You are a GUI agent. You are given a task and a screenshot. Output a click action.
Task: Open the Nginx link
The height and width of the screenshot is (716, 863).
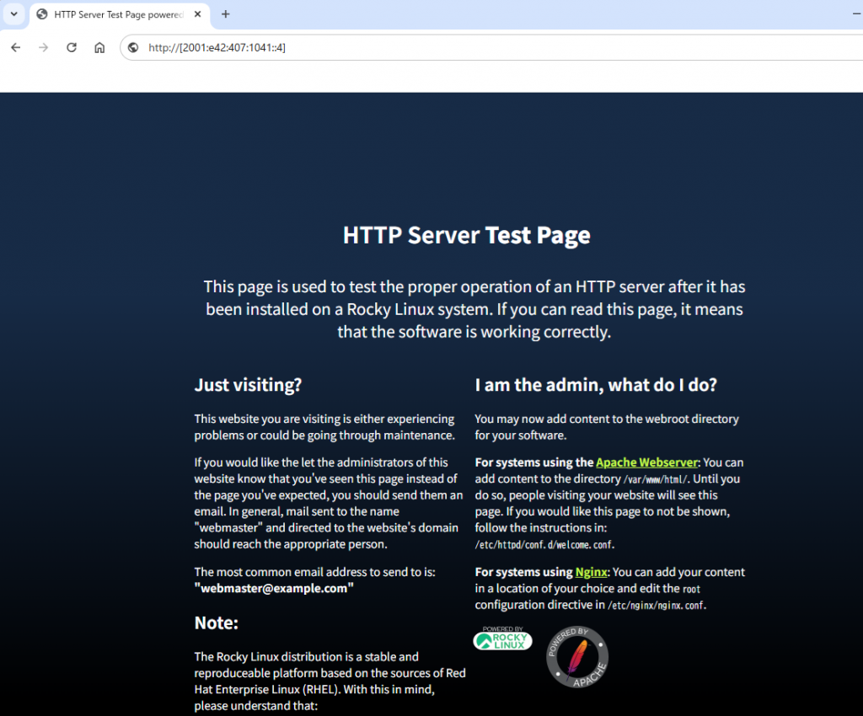coord(591,572)
